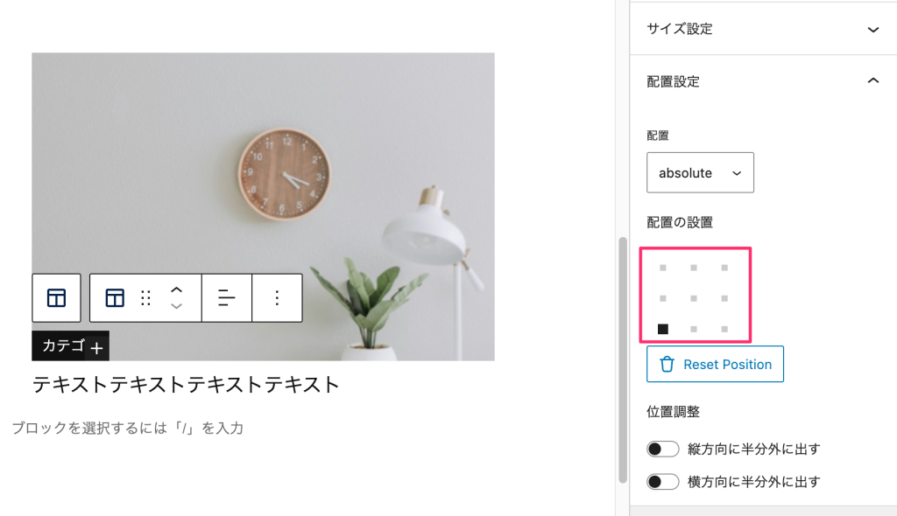Toggle 縦方向に半分外に出す switch

coord(662,450)
